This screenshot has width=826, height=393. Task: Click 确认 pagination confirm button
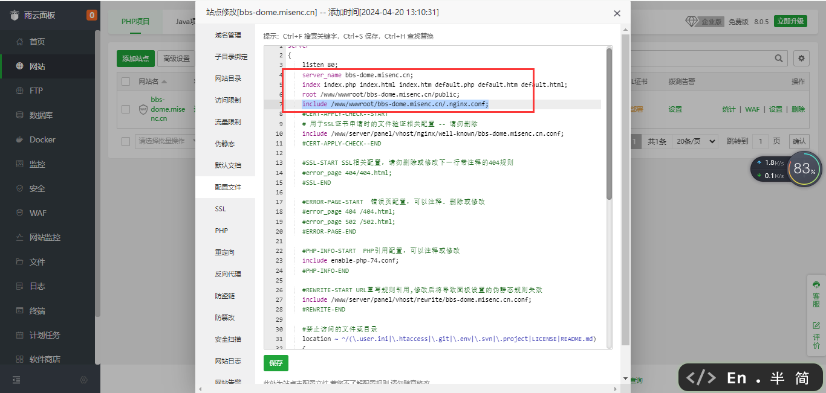[x=799, y=141]
